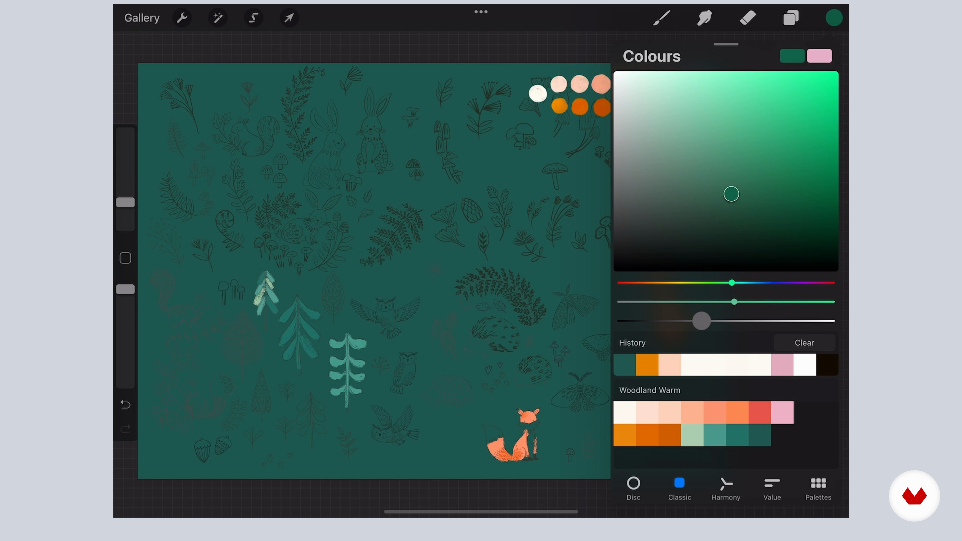Pick the pink Woodland Warm swatch
This screenshot has height=541, width=962.
click(782, 413)
